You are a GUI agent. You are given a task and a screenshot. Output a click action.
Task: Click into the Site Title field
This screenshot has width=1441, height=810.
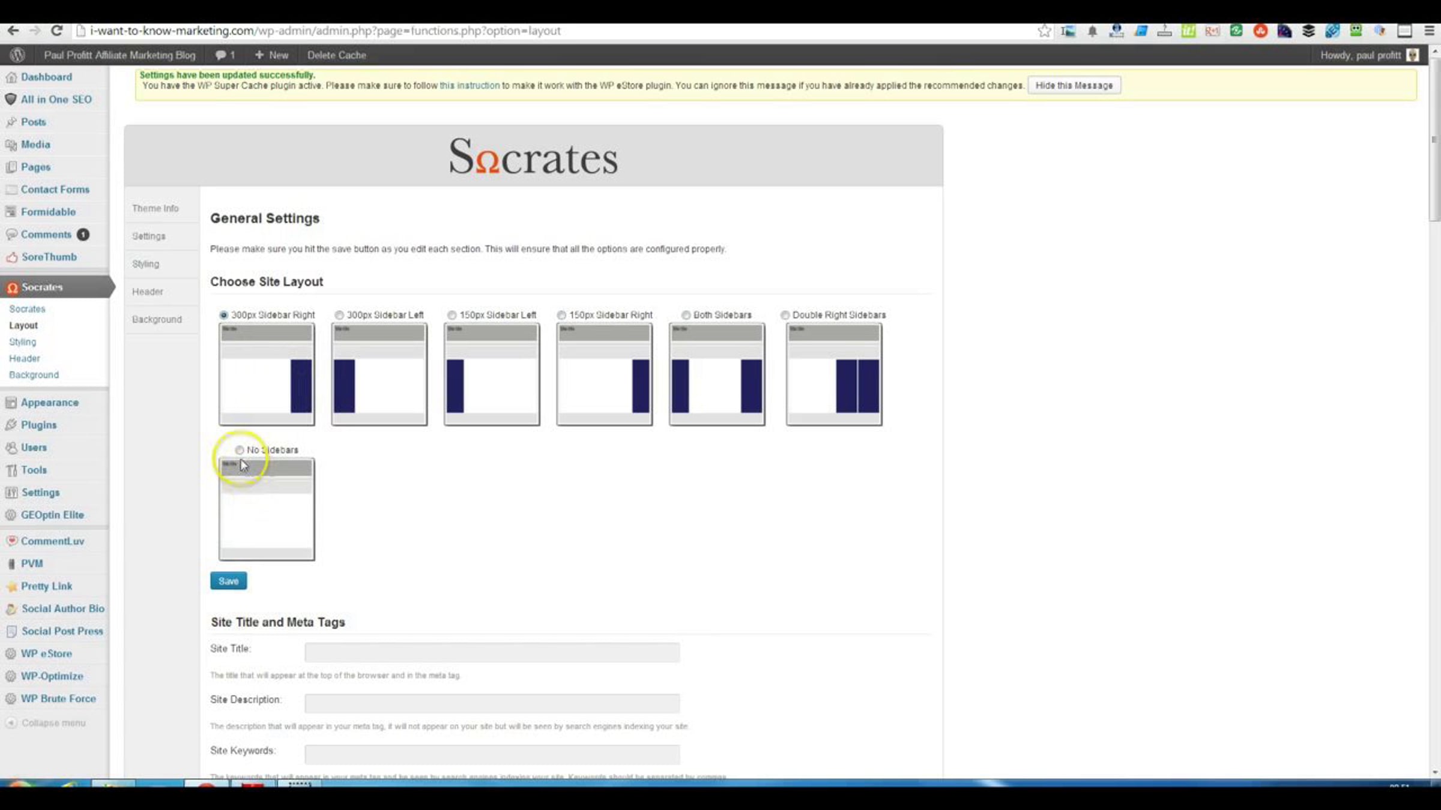pyautogui.click(x=492, y=652)
